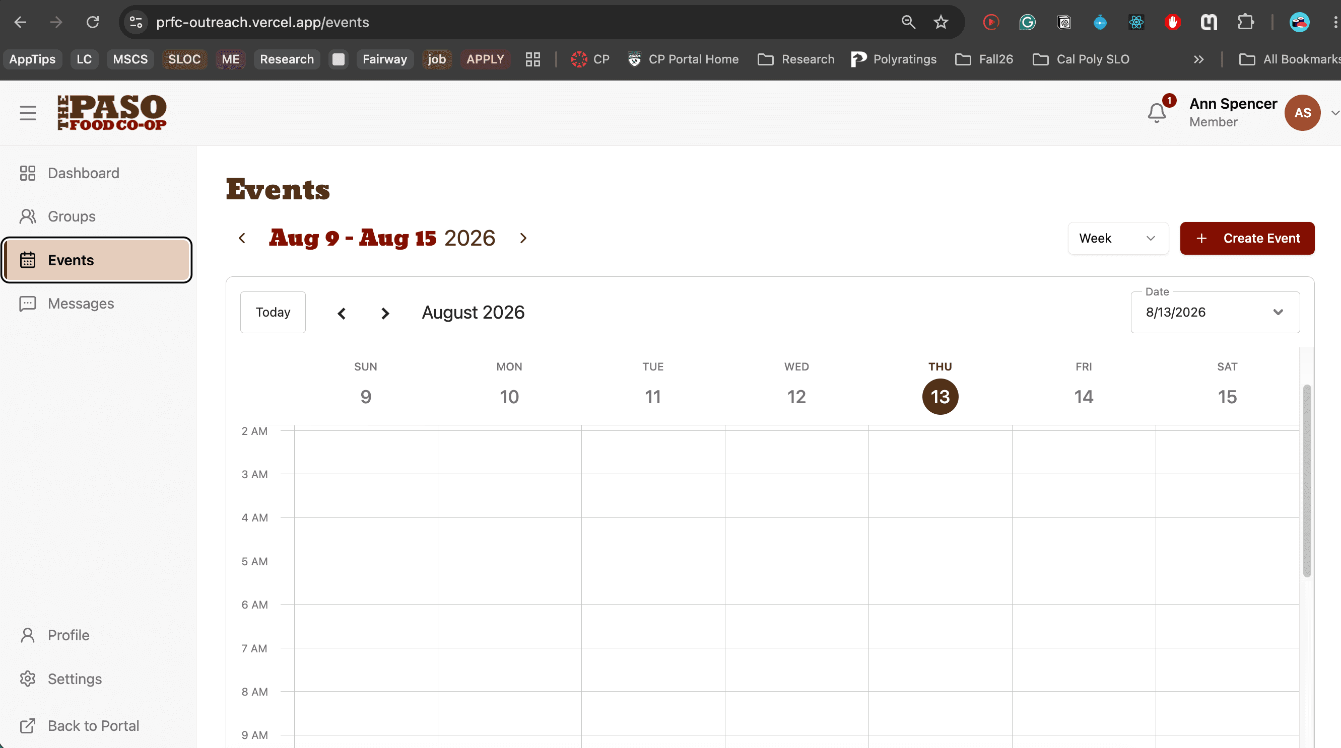Open Settings in sidebar
Image resolution: width=1341 pixels, height=748 pixels.
(x=98, y=679)
